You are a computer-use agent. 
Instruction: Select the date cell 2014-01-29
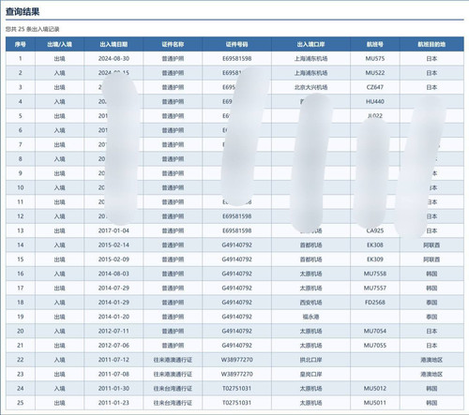pos(113,303)
